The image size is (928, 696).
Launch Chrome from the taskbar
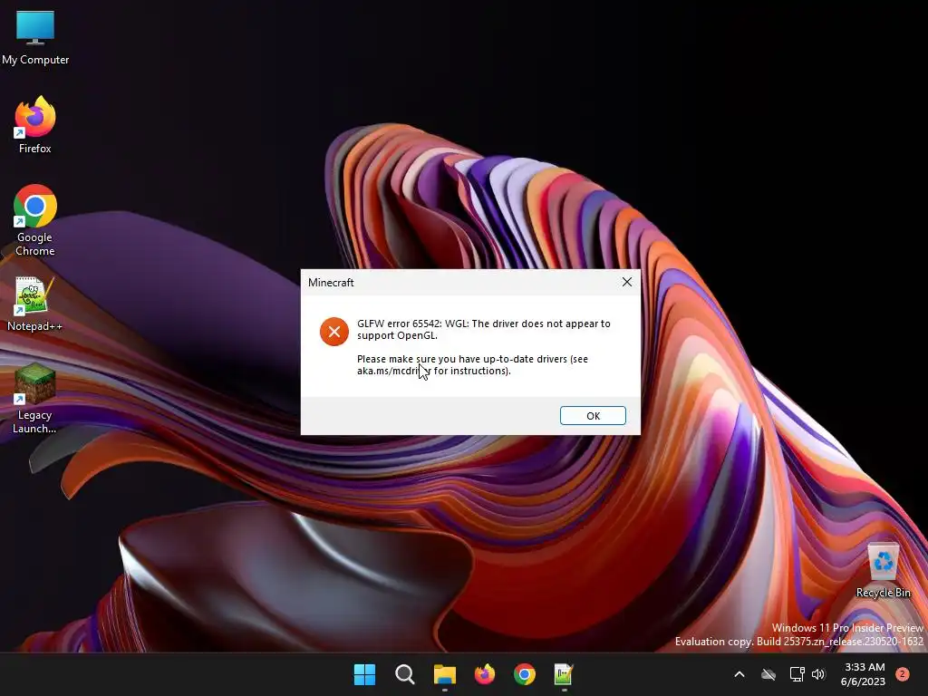(x=525, y=674)
